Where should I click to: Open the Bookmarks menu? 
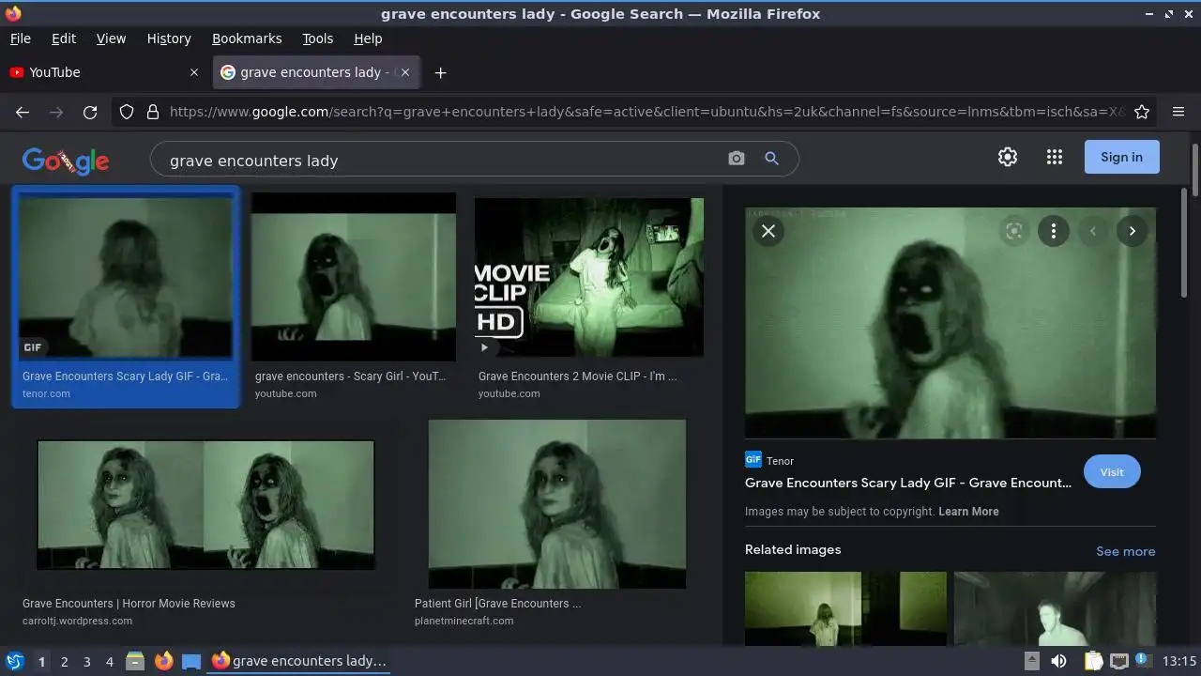pos(247,38)
